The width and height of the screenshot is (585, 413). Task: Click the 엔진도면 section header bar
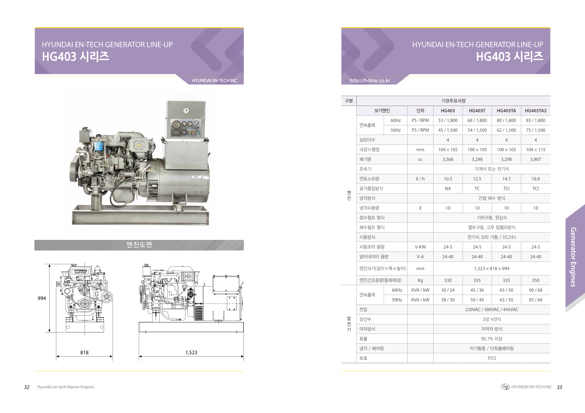point(139,245)
